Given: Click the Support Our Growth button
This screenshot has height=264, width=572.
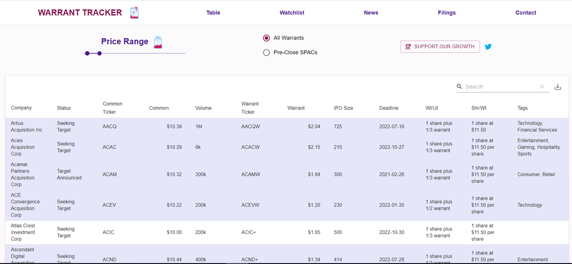Looking at the screenshot, I should [440, 47].
